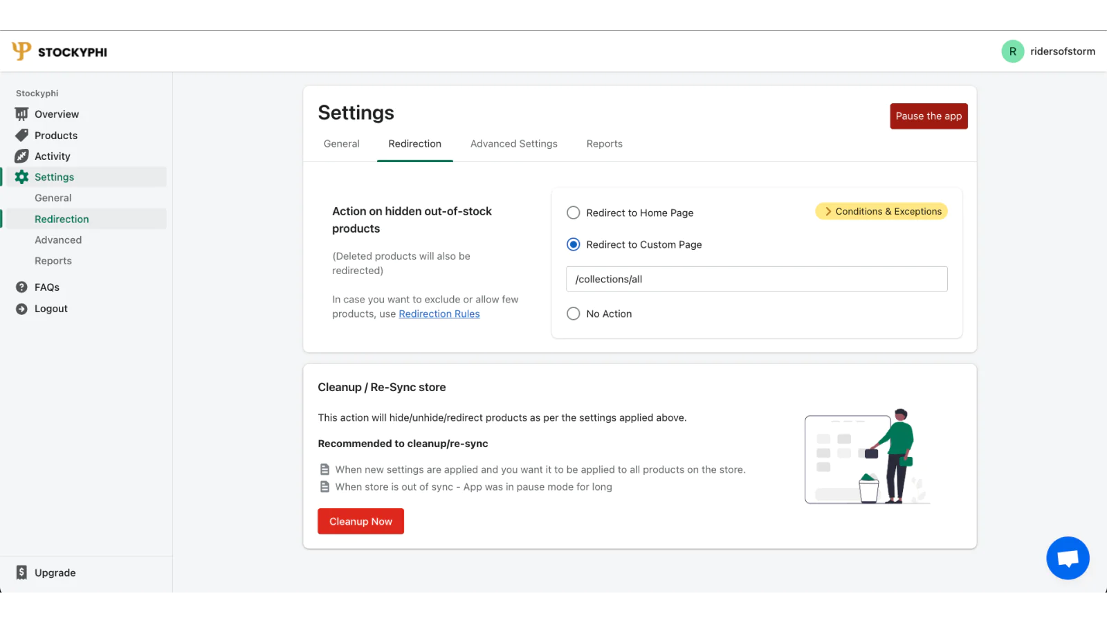Switch to the Reports tab
The height and width of the screenshot is (623, 1107).
pyautogui.click(x=605, y=144)
